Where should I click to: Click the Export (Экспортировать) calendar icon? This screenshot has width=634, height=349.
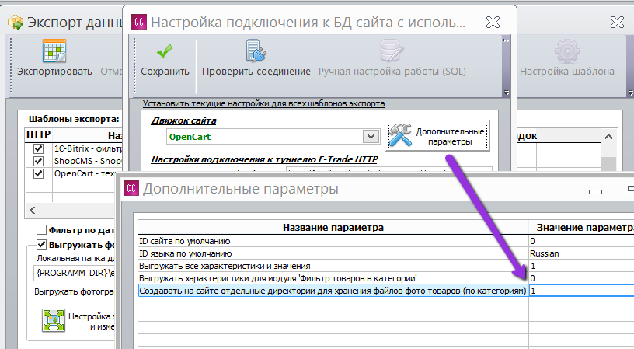click(54, 51)
